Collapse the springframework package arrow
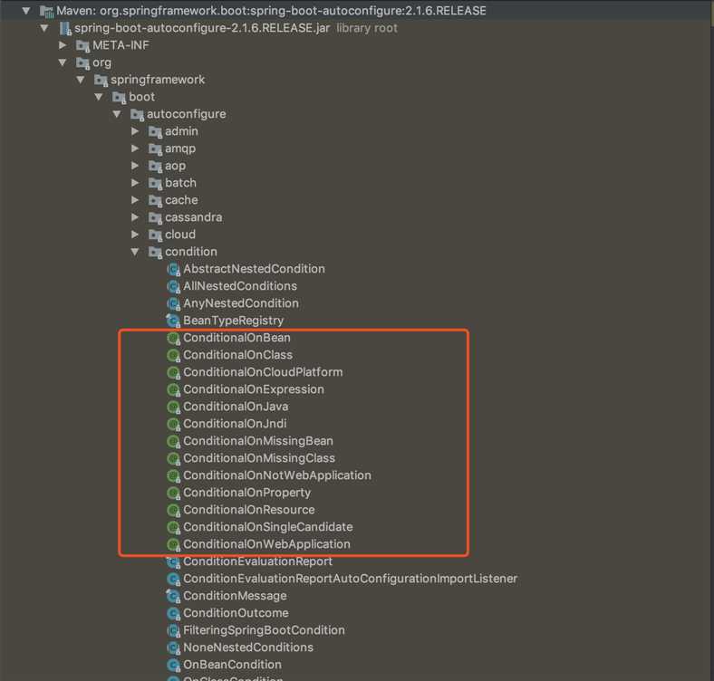This screenshot has height=681, width=714. pyautogui.click(x=81, y=80)
